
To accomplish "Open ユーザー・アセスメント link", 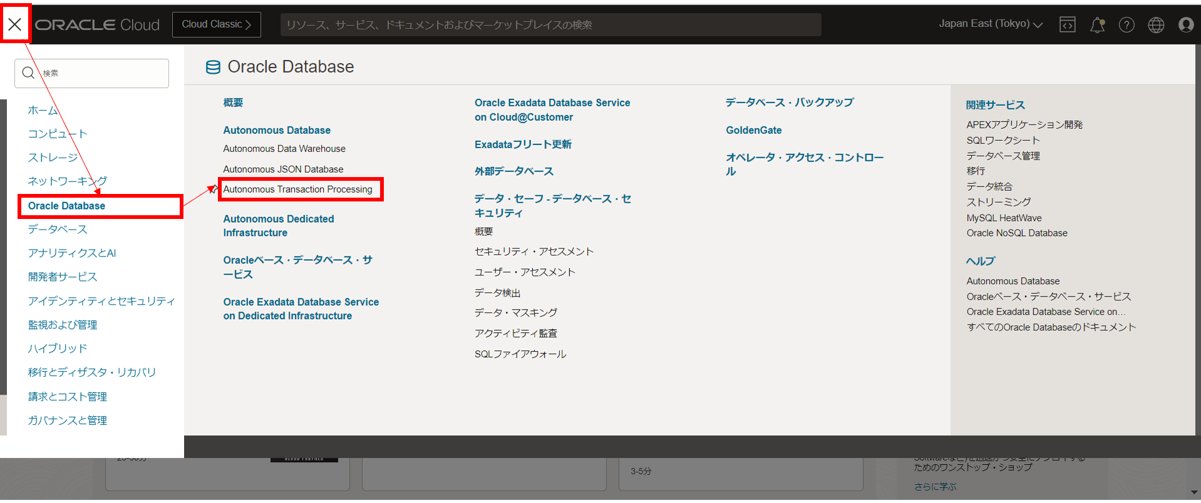I will click(525, 272).
